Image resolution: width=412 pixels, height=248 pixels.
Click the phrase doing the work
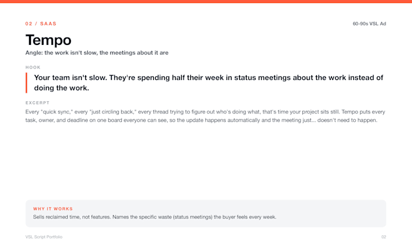pyautogui.click(x=61, y=88)
